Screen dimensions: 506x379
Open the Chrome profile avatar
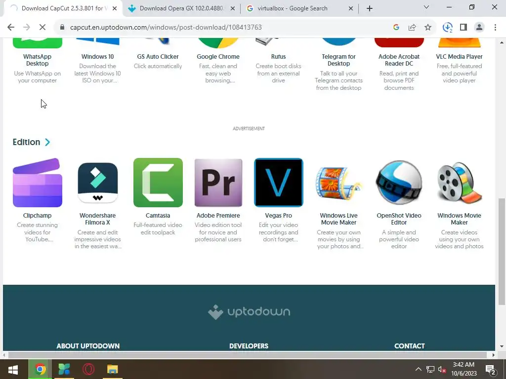[x=479, y=28]
